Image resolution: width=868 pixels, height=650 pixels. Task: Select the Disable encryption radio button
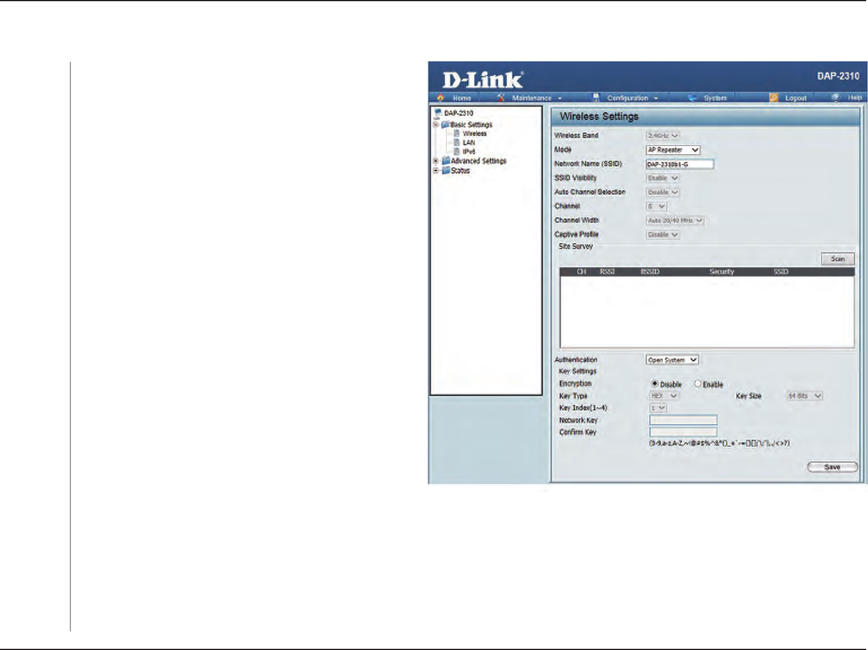[x=654, y=384]
